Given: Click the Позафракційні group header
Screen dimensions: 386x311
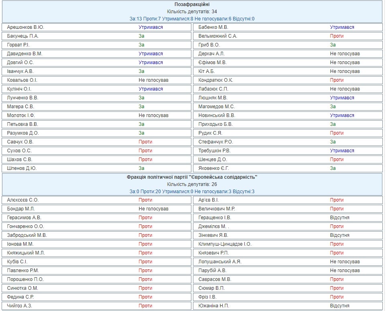Looking at the screenshot, I should (192, 4).
